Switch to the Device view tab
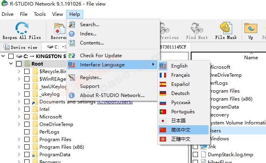Viewport: 266px width, 163px height. point(21,47)
